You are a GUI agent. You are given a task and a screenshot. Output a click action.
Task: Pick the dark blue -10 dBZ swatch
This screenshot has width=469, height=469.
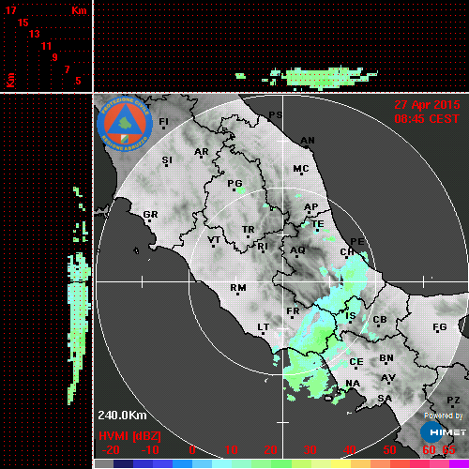(143, 463)
